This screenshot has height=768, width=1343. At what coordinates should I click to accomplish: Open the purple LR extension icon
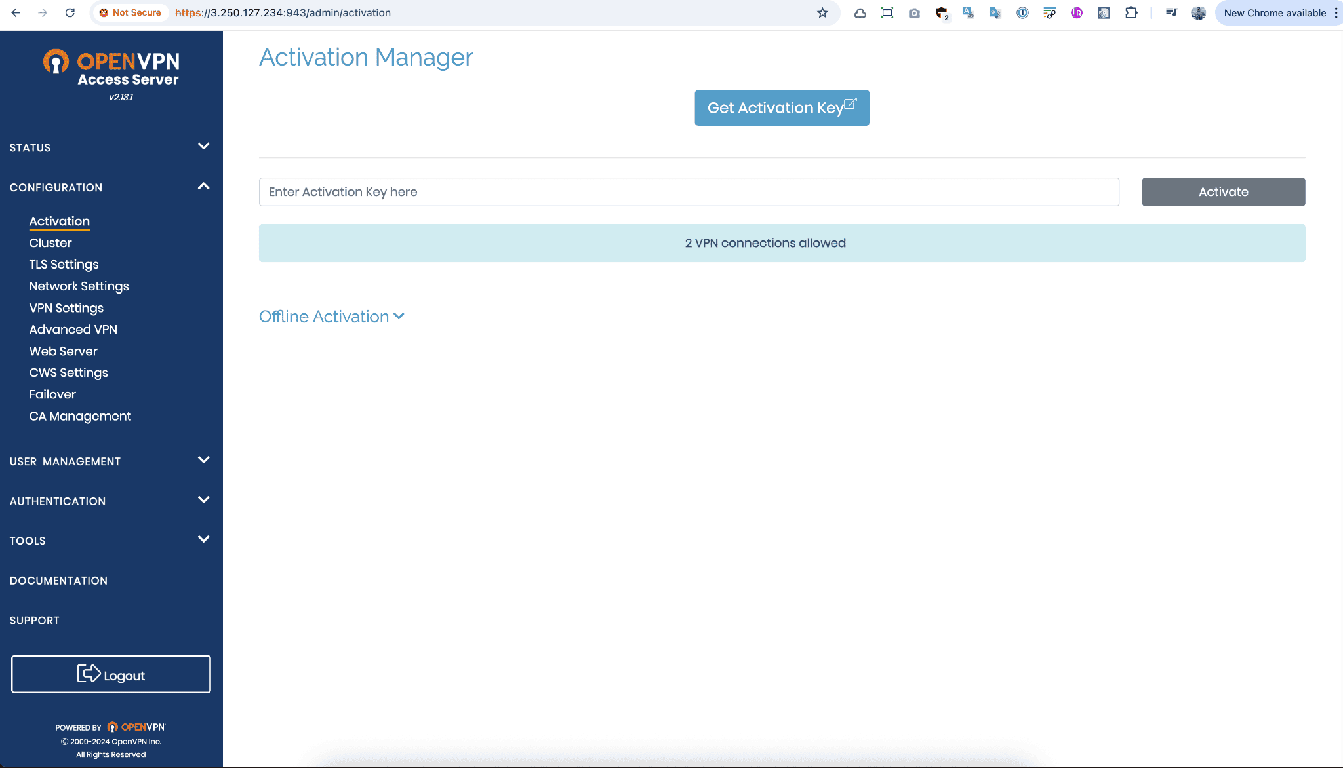pos(1077,13)
